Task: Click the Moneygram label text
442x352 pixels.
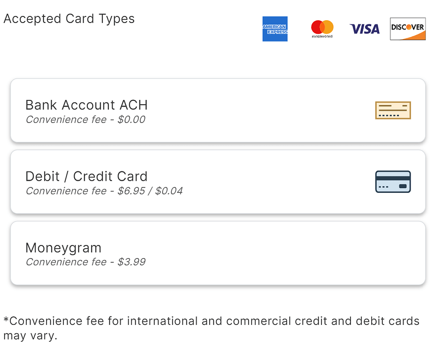Action: [63, 248]
